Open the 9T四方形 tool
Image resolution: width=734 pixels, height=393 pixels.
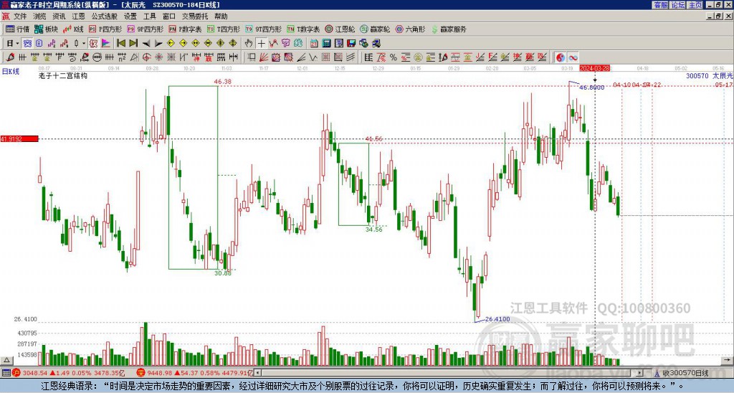coord(264,29)
